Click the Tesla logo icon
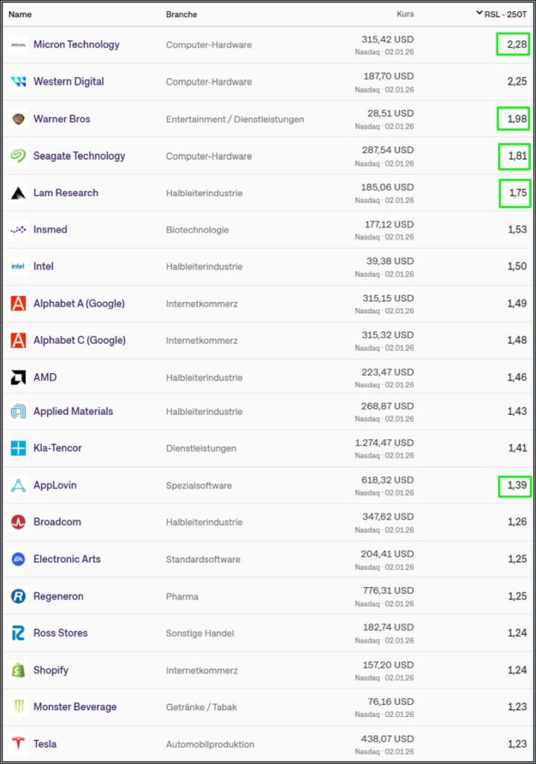The width and height of the screenshot is (536, 764). coord(18,744)
